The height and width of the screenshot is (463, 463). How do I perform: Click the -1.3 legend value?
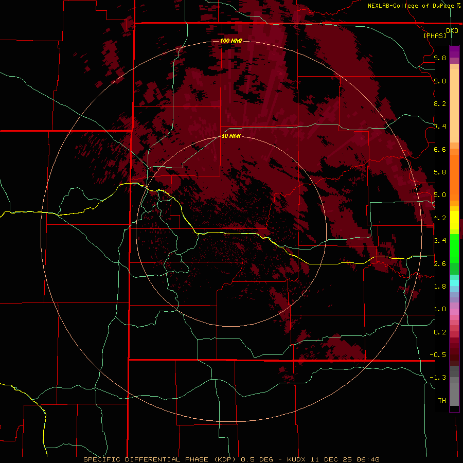(x=438, y=378)
